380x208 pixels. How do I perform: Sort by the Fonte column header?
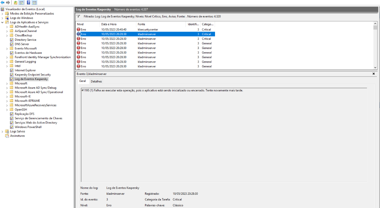click(161, 24)
